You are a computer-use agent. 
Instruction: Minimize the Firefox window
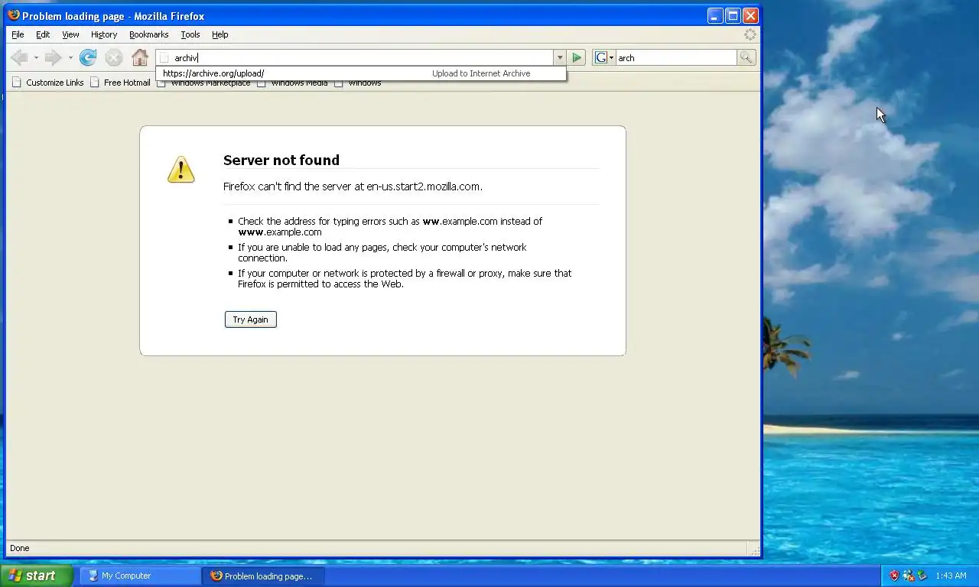point(715,15)
